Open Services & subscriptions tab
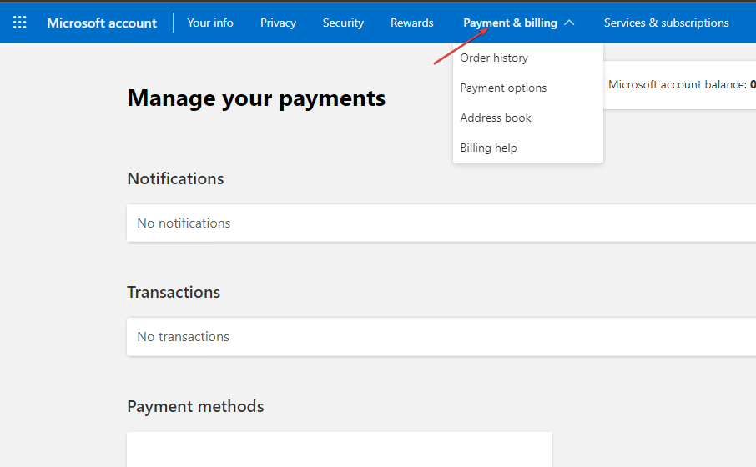This screenshot has width=756, height=467. pos(667,23)
